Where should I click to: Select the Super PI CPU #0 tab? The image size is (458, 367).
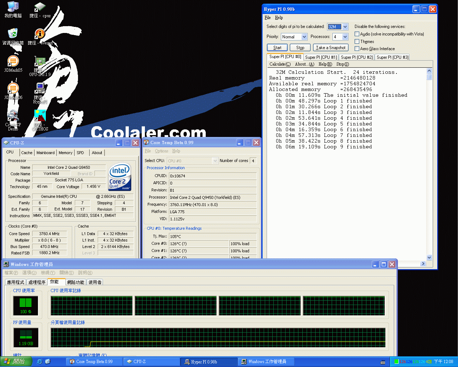click(x=285, y=57)
